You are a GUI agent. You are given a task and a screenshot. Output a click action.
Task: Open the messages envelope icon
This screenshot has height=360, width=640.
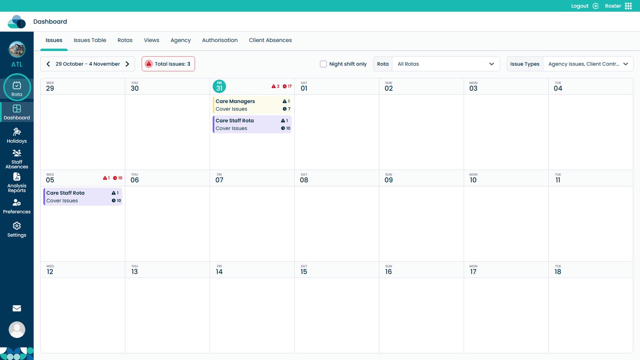click(17, 308)
